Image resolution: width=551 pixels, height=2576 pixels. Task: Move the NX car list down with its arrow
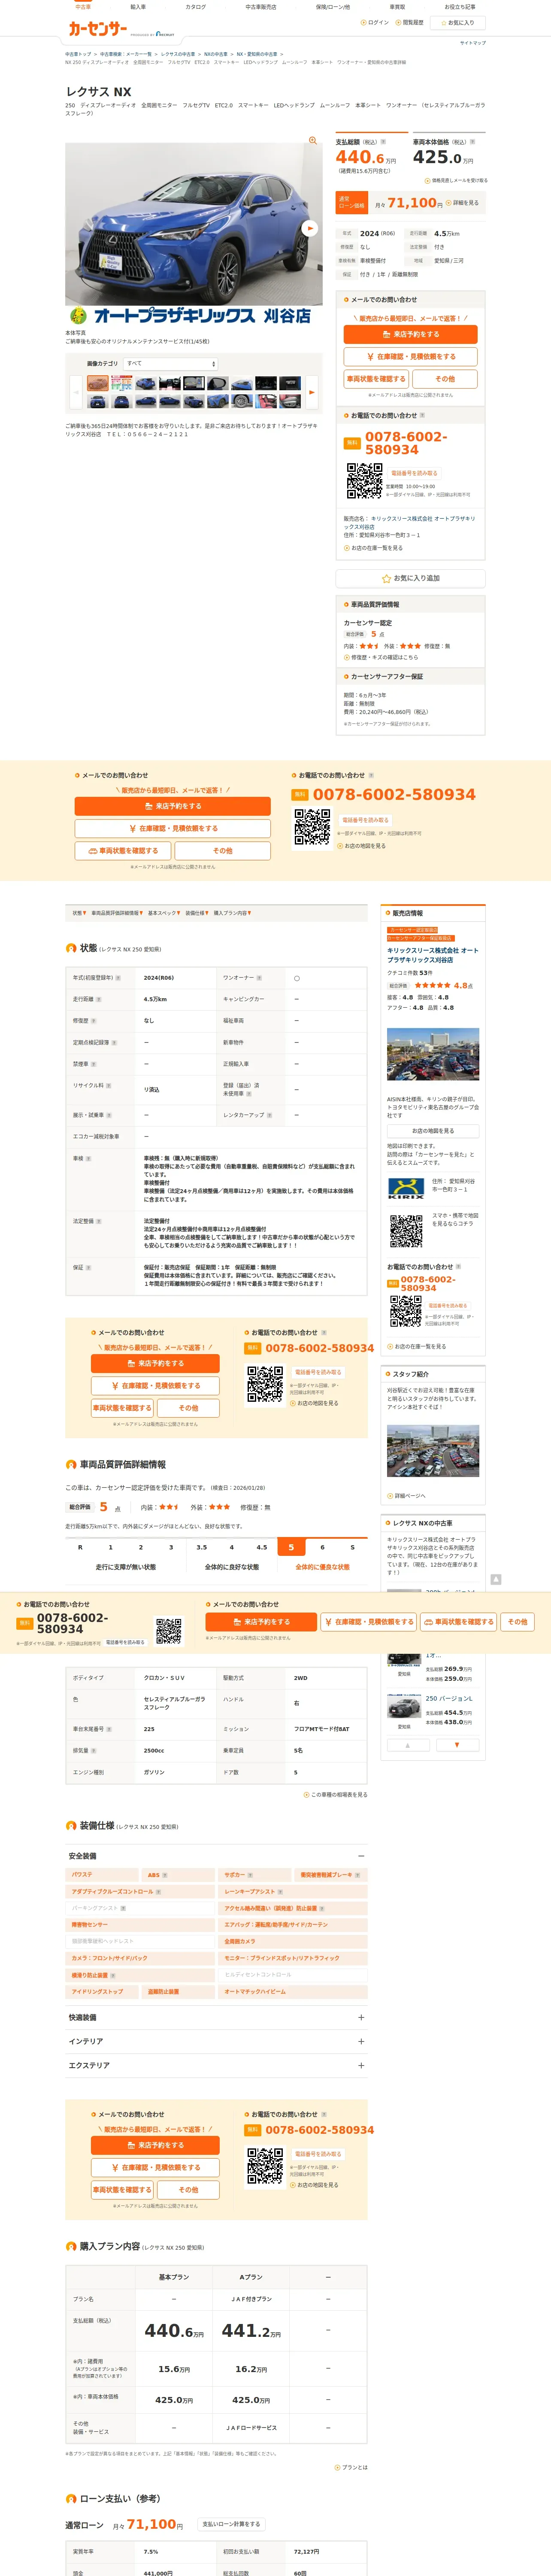point(458,1745)
